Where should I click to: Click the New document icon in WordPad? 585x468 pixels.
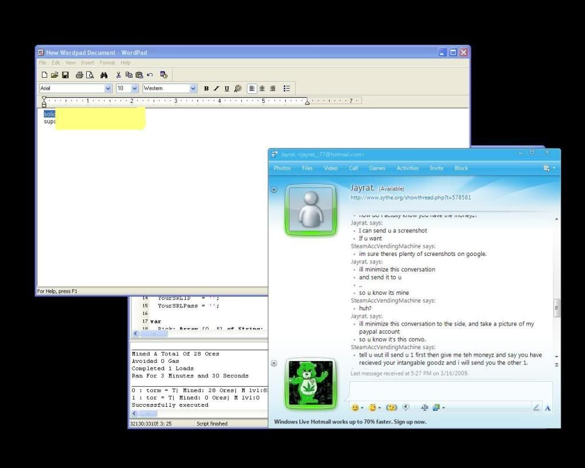coord(45,75)
